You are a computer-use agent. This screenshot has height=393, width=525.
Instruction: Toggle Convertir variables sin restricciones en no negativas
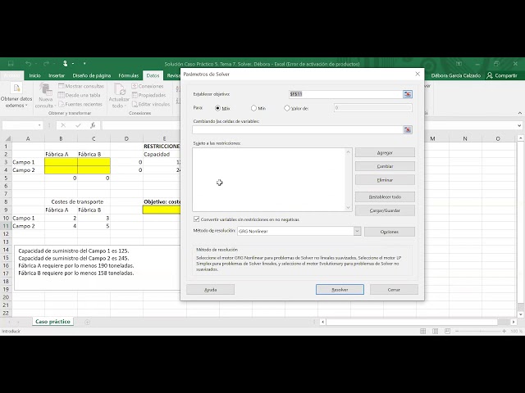(197, 219)
